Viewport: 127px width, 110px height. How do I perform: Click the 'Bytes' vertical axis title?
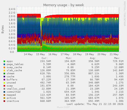3,29
